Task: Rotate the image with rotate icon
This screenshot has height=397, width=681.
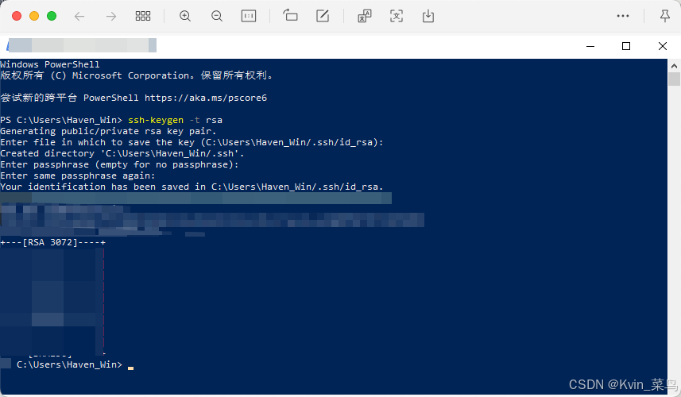Action: (x=290, y=16)
